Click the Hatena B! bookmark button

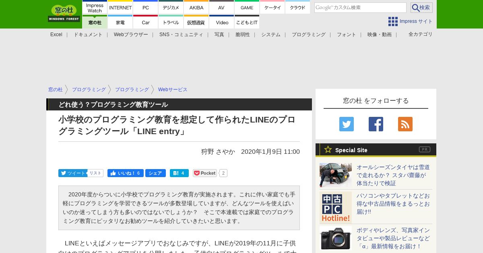tap(179, 173)
